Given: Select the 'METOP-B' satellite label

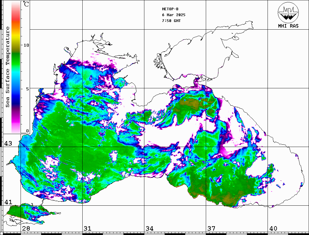Looking at the screenshot, I should pyautogui.click(x=170, y=9).
